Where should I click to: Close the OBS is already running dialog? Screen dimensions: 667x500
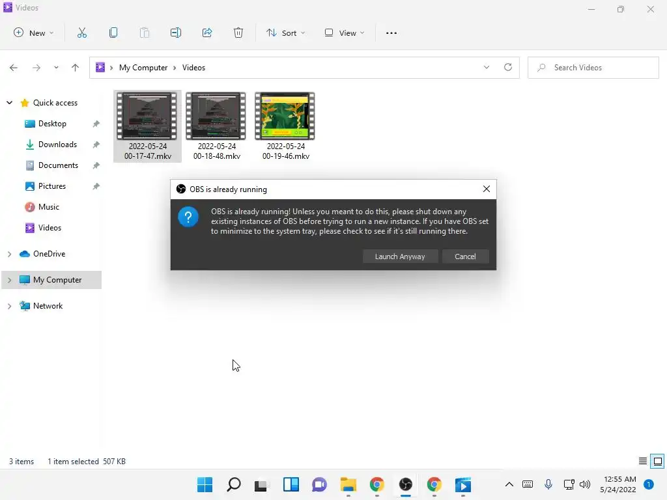(x=486, y=189)
